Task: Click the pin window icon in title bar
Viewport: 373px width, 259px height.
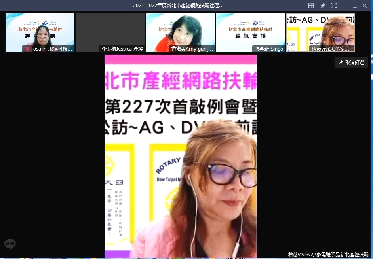Action: click(322, 6)
